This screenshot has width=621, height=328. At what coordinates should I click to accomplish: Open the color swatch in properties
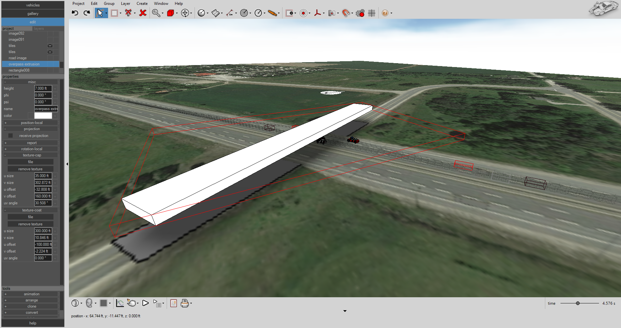43,116
